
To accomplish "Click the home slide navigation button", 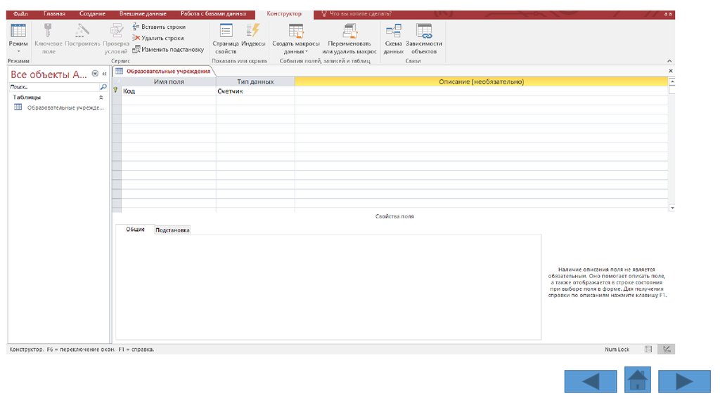I will click(x=637, y=380).
